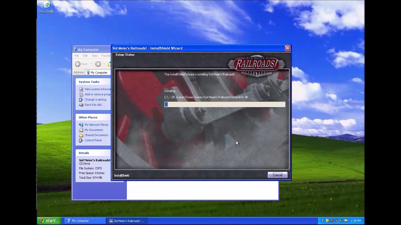Click the red security alert shield tray icon
Screen dimensions: 401x225
pyautogui.click(x=332, y=221)
